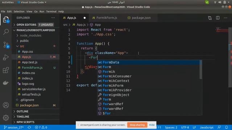
Task: Click the green checkmark tray icon
Action: 207,2
